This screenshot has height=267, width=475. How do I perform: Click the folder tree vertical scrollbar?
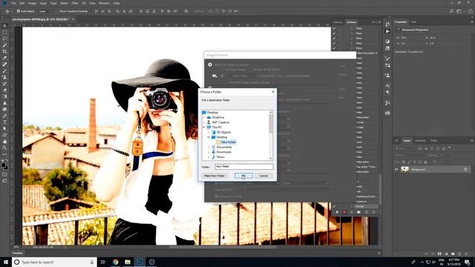(x=270, y=135)
